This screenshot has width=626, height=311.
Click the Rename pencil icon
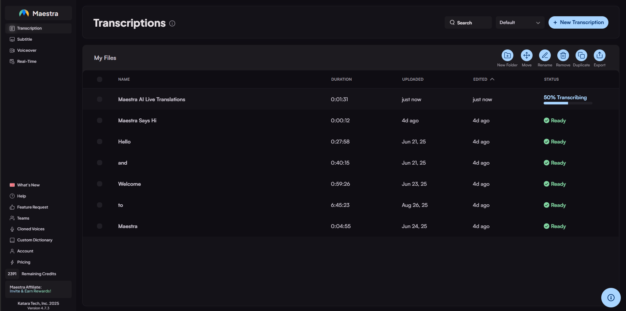tap(545, 56)
